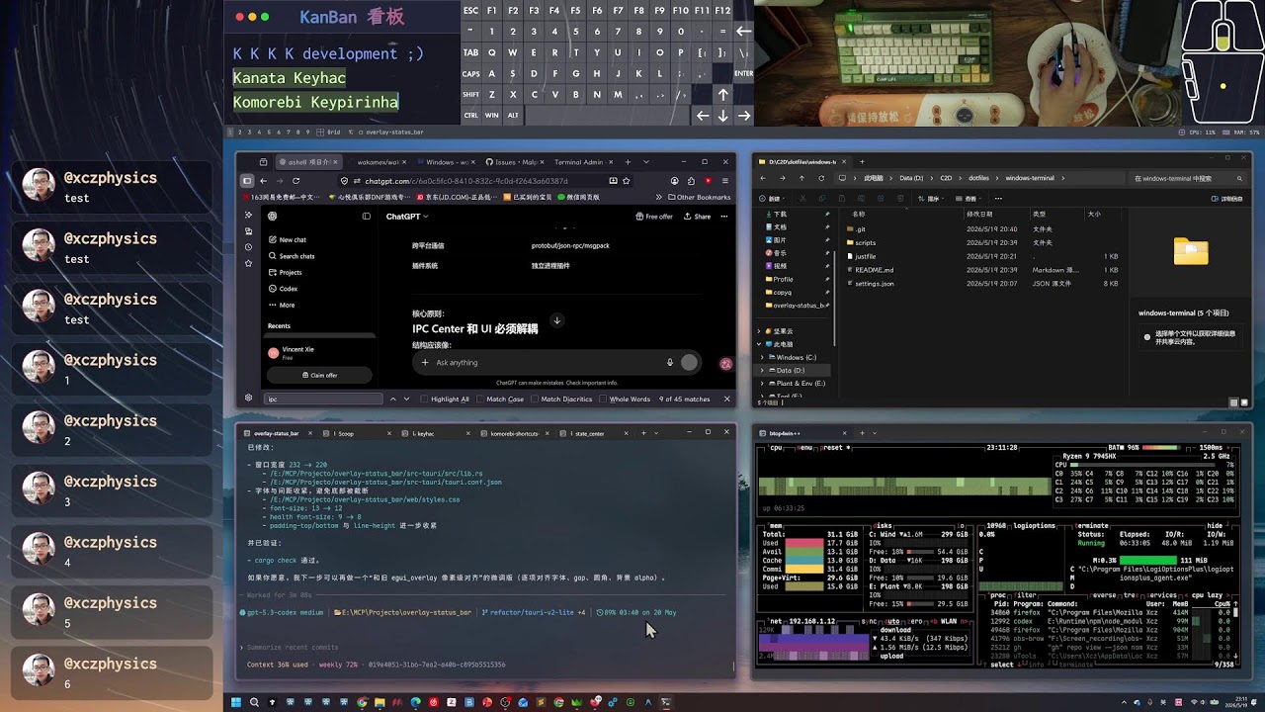This screenshot has height=712, width=1265.
Task: Start a New chat in ChatGPT
Action: click(x=288, y=239)
